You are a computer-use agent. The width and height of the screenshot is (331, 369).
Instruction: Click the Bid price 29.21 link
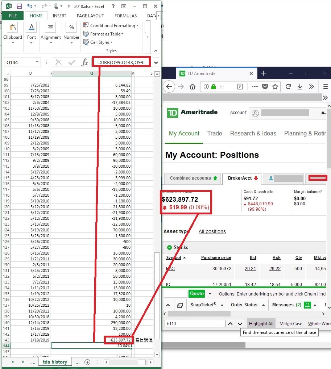point(250,269)
